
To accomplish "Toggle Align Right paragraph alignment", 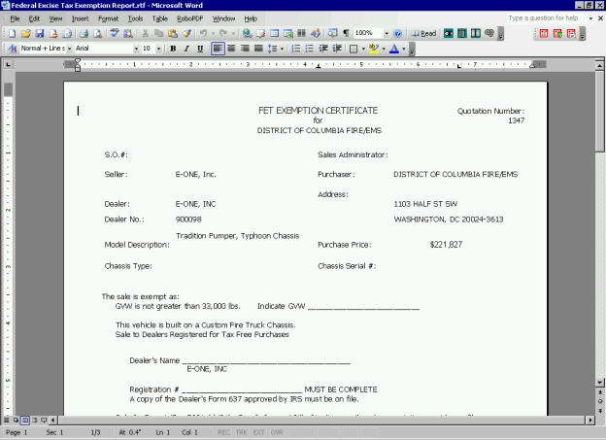I will tap(245, 49).
